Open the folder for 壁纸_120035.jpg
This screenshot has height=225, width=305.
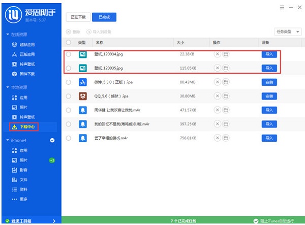225,68
